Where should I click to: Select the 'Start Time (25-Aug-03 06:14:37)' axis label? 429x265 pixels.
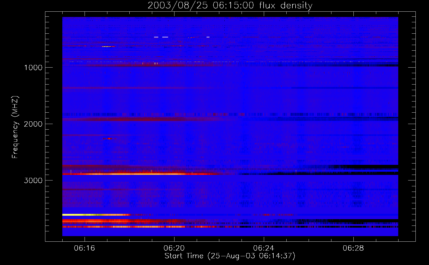pos(230,256)
